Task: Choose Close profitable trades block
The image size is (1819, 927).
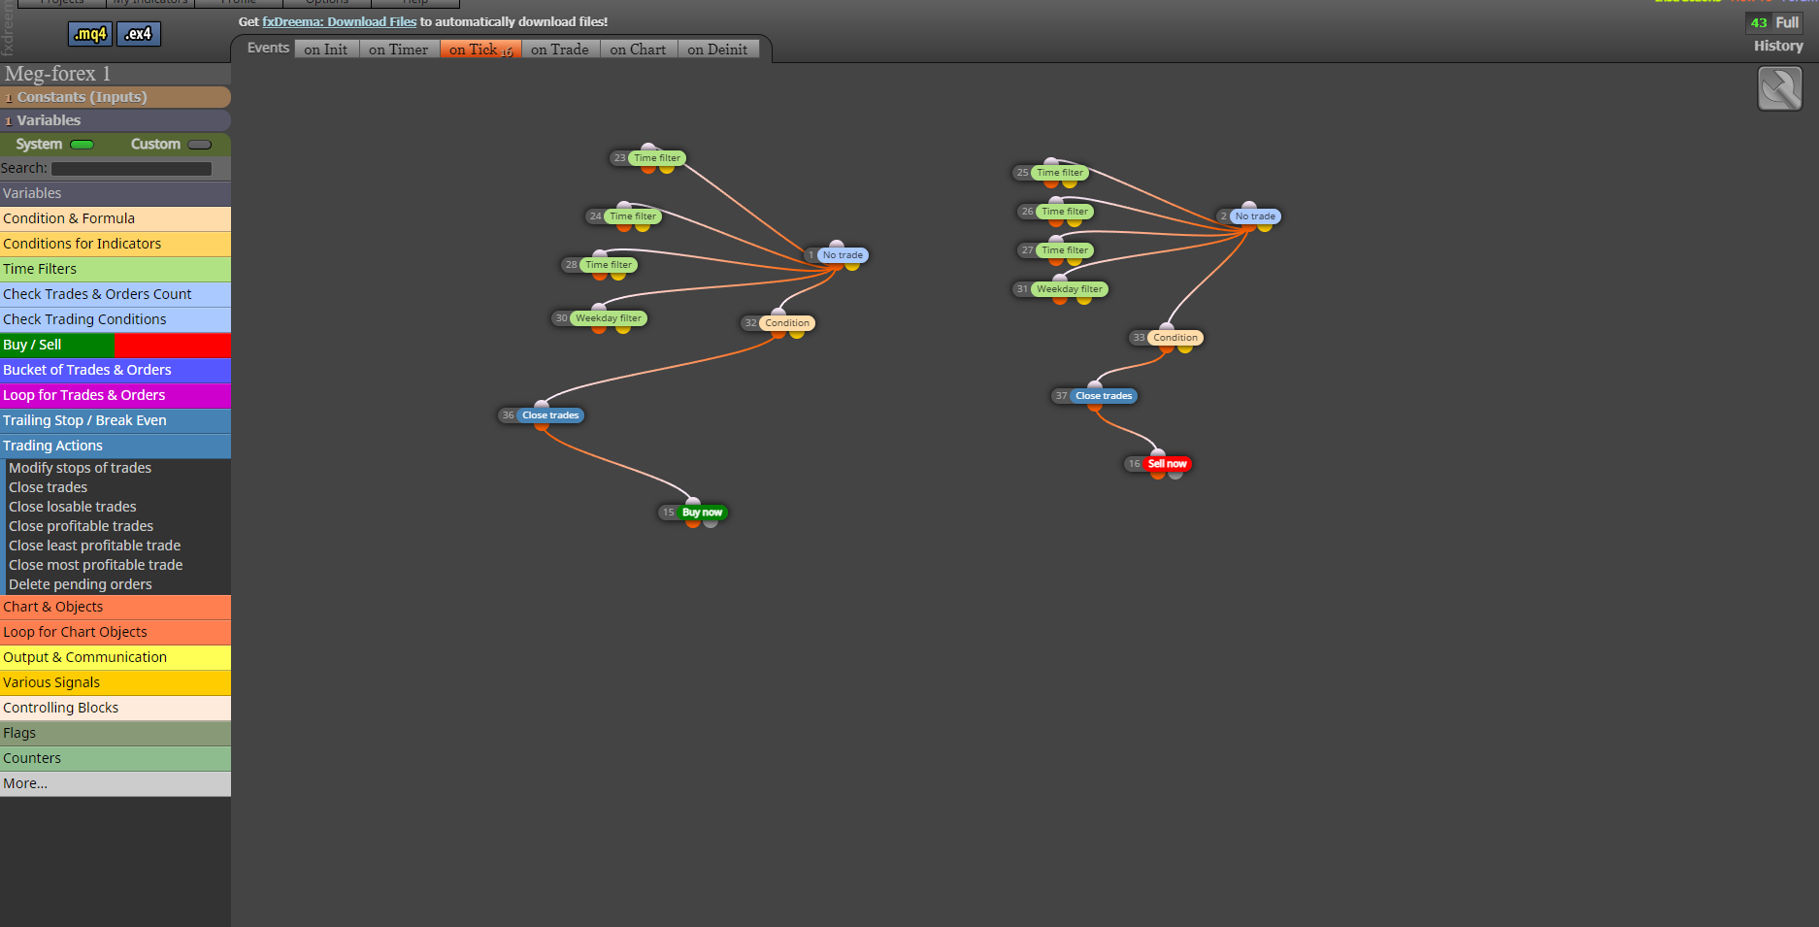Action: (x=82, y=526)
